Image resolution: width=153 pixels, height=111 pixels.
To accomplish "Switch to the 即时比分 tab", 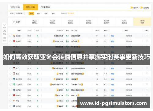I will pos(15,7).
